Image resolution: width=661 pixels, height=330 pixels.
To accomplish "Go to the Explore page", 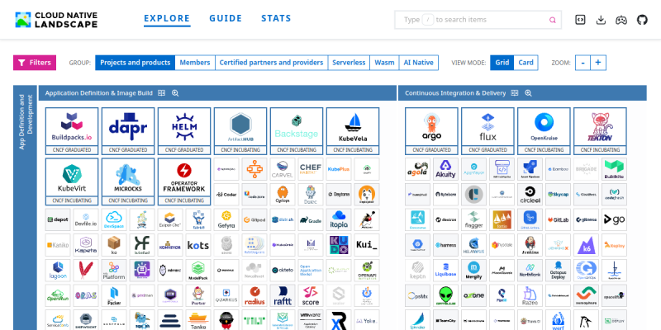I will [167, 18].
